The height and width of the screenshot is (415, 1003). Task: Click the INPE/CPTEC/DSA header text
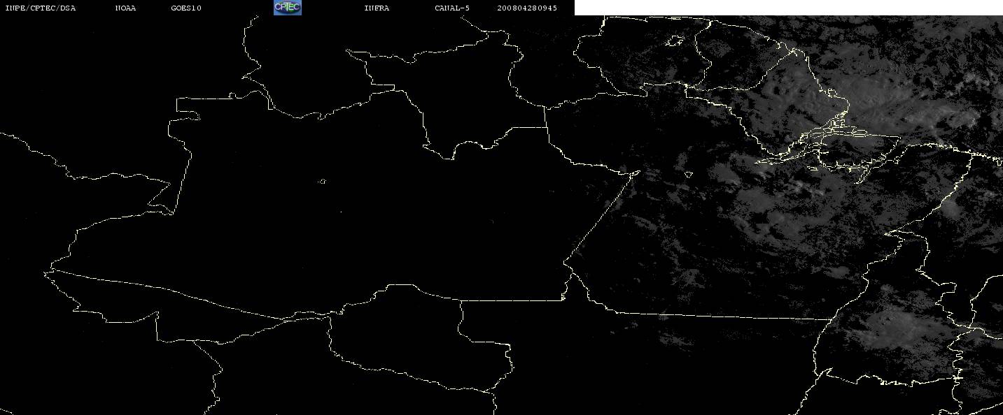[40, 8]
